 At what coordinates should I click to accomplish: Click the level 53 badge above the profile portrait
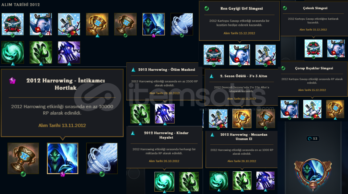point(313,139)
